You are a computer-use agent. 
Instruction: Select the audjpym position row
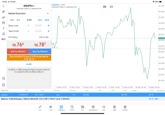[x=82, y=95]
